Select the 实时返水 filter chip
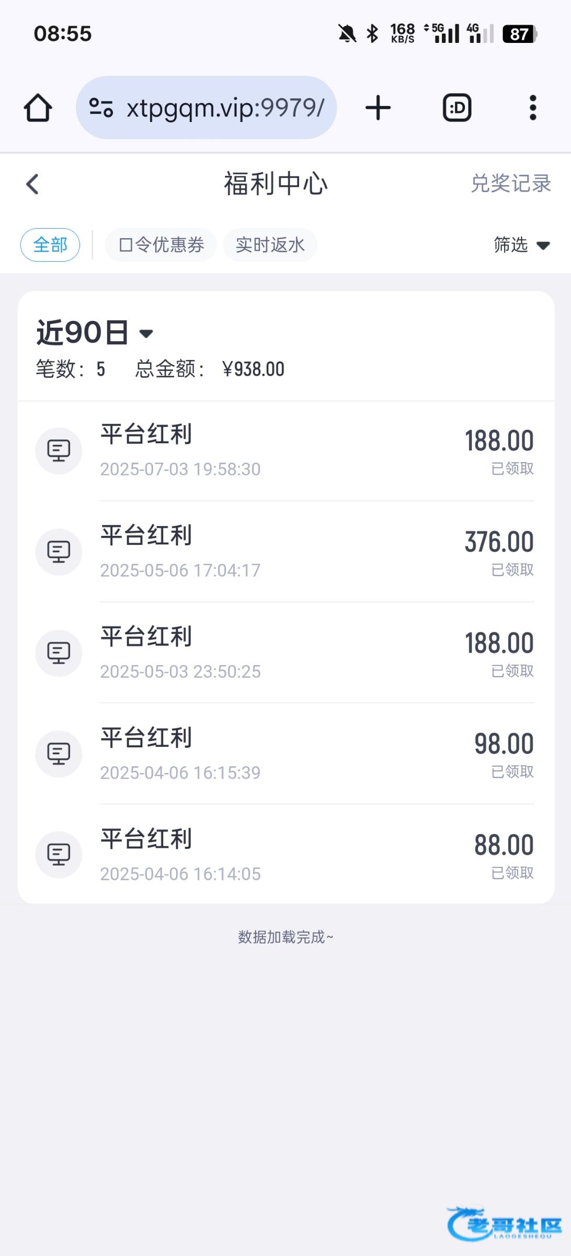The width and height of the screenshot is (571, 1256). [270, 245]
